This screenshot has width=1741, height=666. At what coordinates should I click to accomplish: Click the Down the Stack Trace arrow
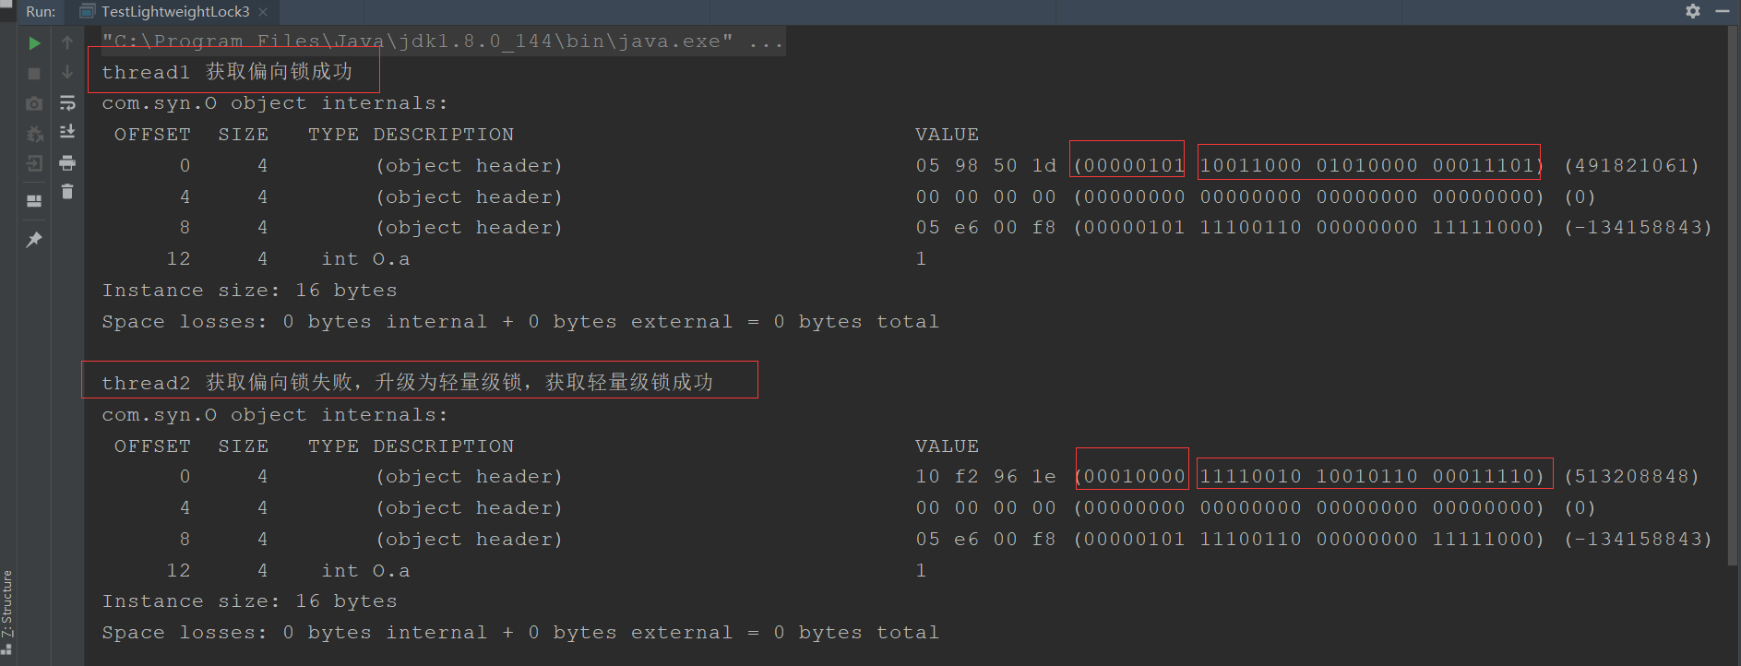coord(67,72)
